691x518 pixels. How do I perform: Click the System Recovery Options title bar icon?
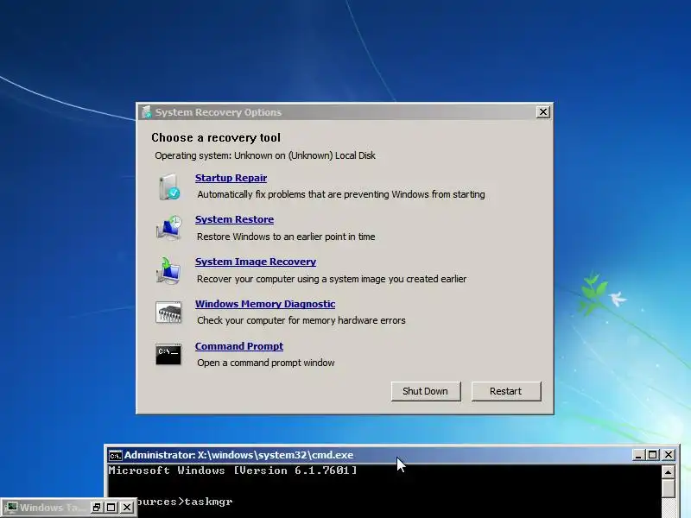[x=147, y=112]
